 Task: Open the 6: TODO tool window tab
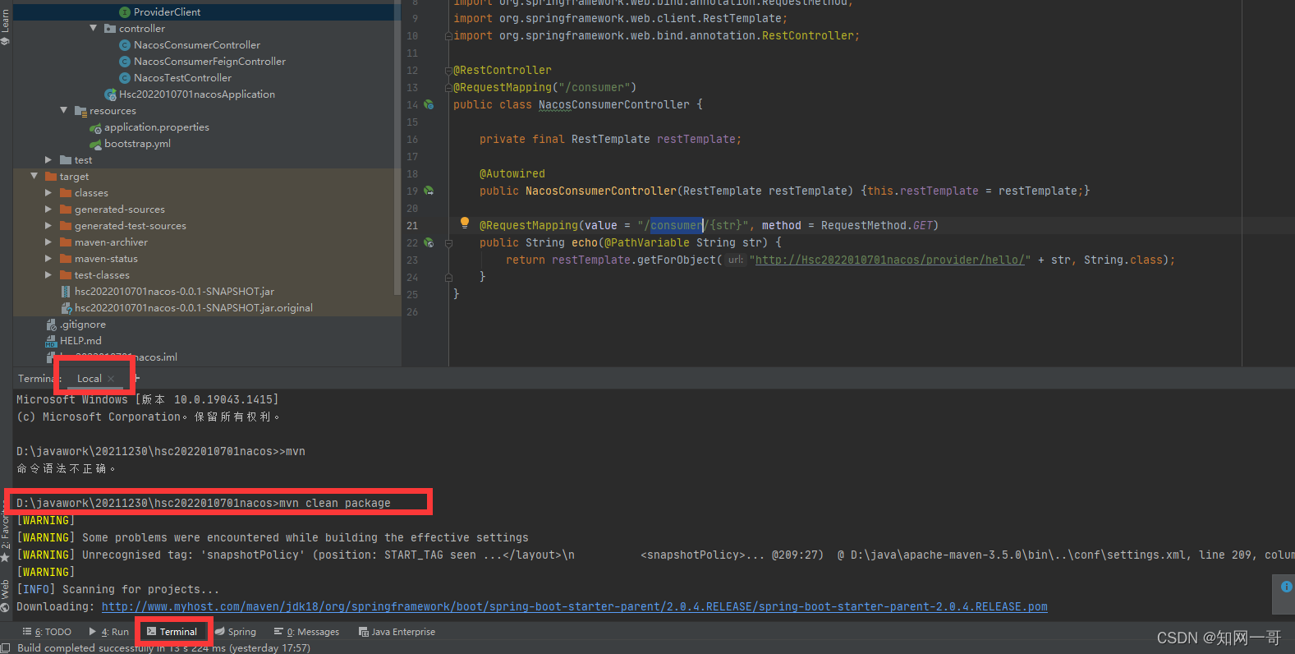coord(47,632)
